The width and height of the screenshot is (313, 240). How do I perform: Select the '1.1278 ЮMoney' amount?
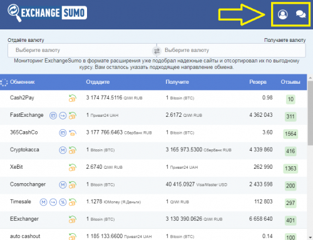pyautogui.click(x=113, y=202)
